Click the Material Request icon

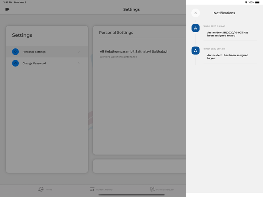click(x=153, y=189)
